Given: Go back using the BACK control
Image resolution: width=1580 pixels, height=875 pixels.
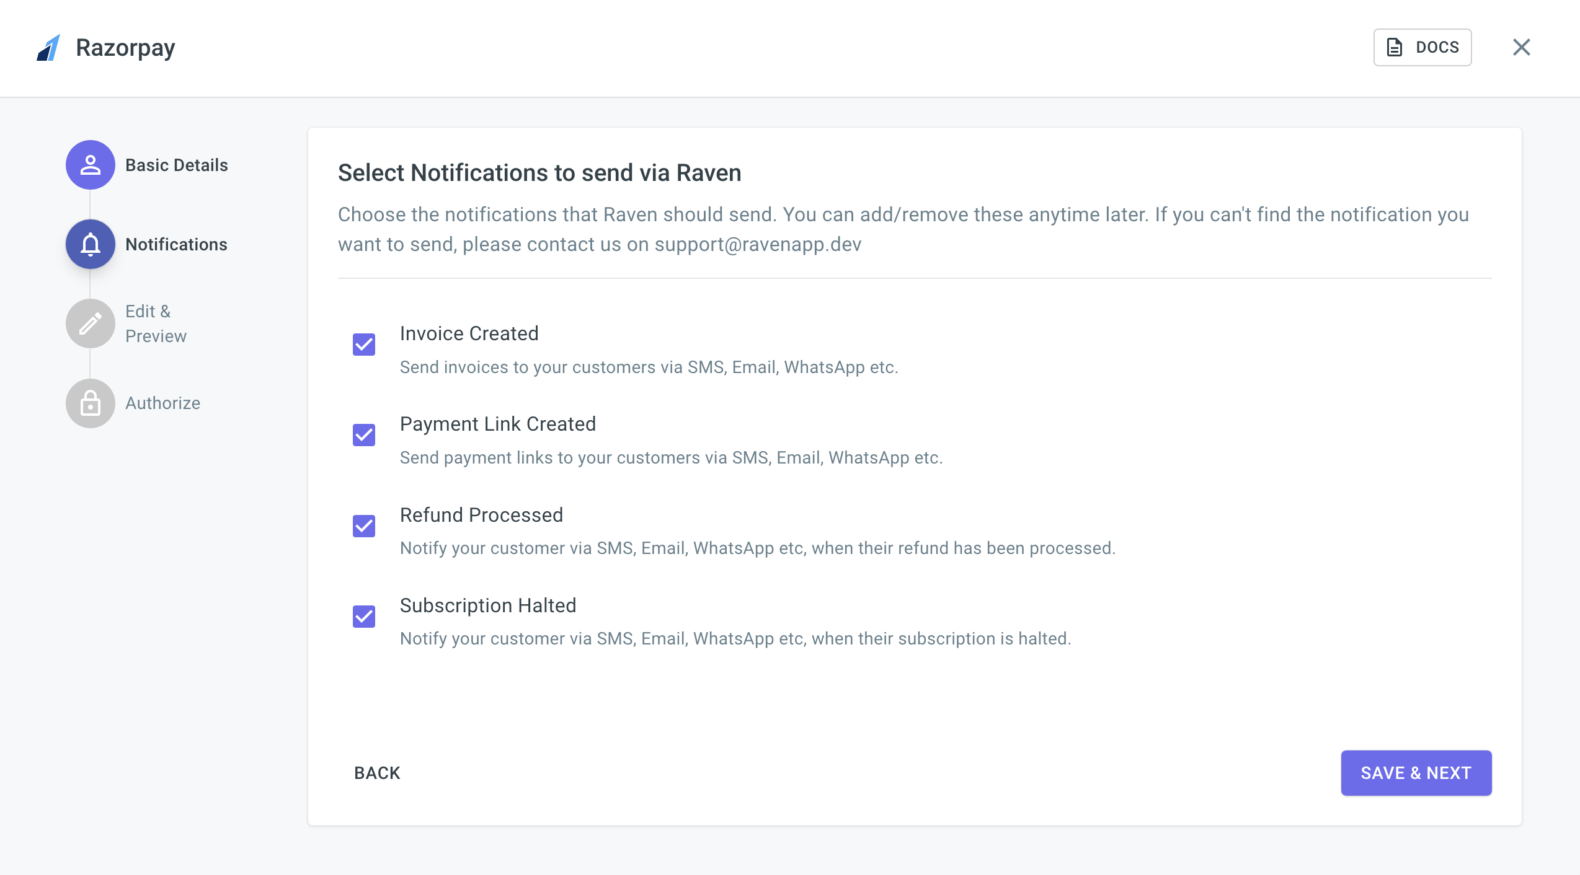Looking at the screenshot, I should (376, 773).
